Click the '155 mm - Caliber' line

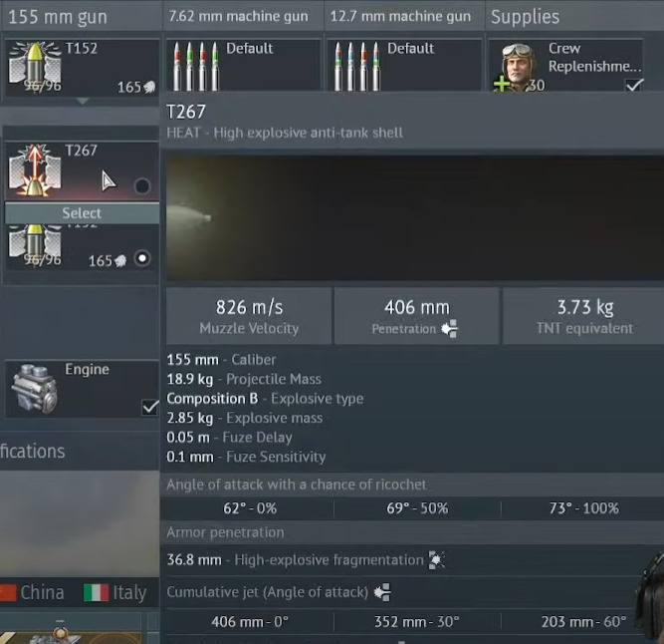point(221,360)
